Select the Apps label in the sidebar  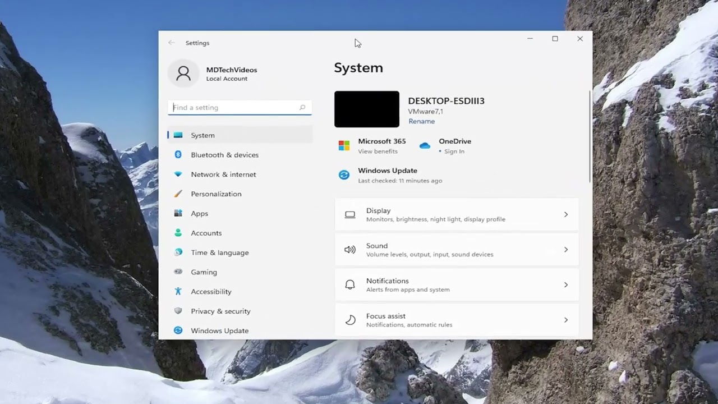pyautogui.click(x=199, y=213)
